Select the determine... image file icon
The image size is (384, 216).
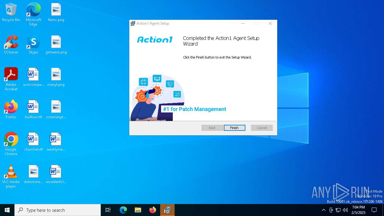(x=33, y=175)
